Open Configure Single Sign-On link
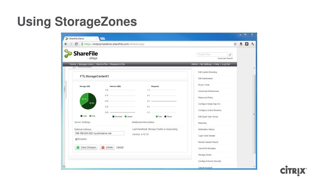Screen dimensions: 318x179 [209, 104]
